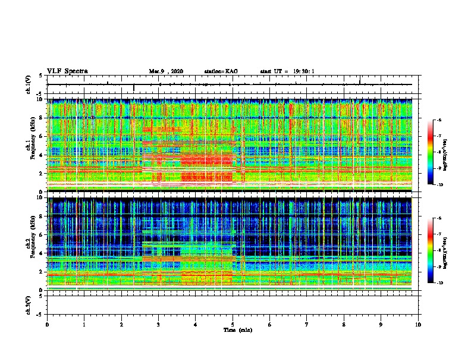Click time axis tick label "9"
Image resolution: width=471 pixels, height=364 pixels.
pos(381,325)
